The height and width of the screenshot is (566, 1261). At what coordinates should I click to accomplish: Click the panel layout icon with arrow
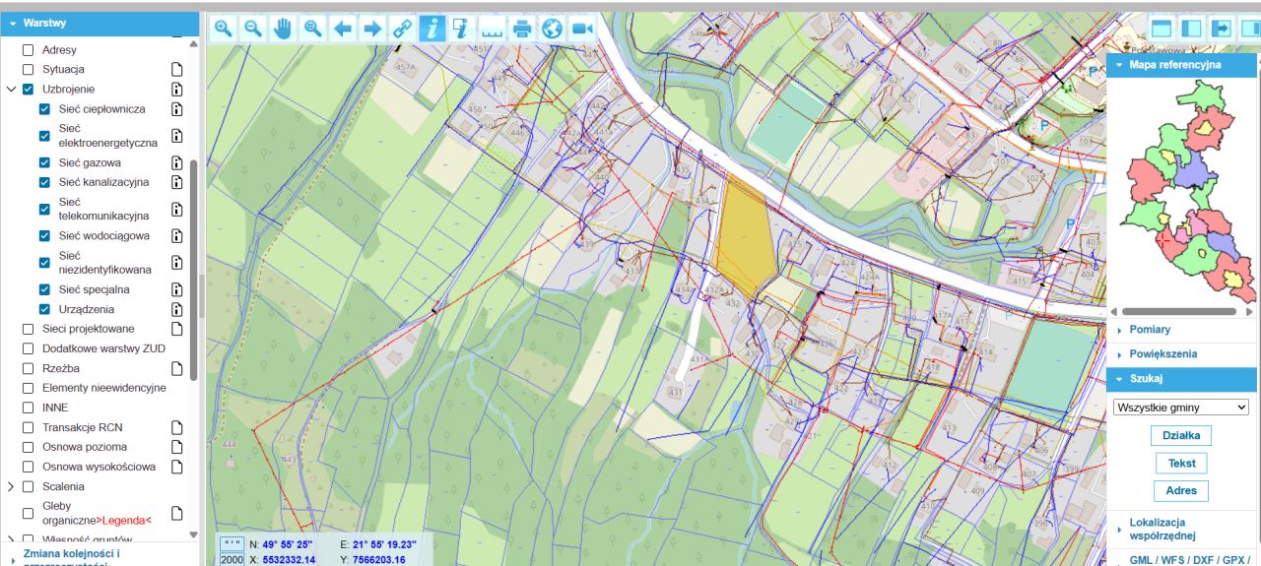1222,29
